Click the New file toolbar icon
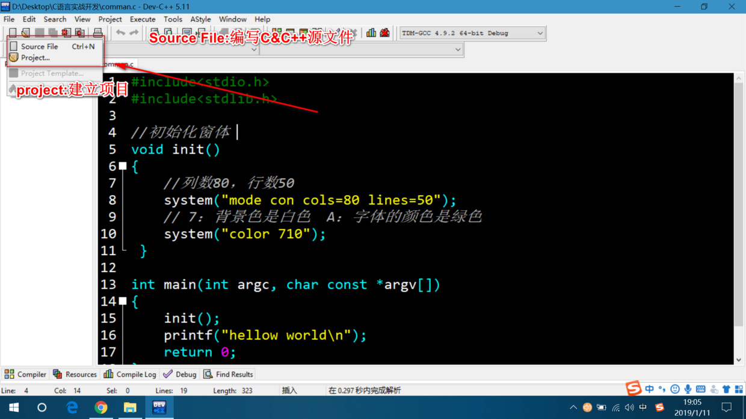This screenshot has width=746, height=419. (13, 32)
